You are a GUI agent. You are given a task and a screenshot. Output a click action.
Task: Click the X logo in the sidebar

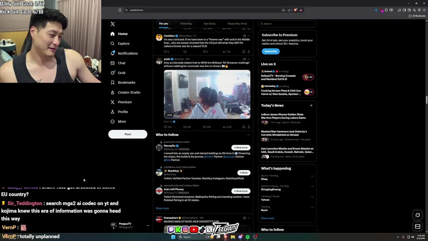click(113, 24)
